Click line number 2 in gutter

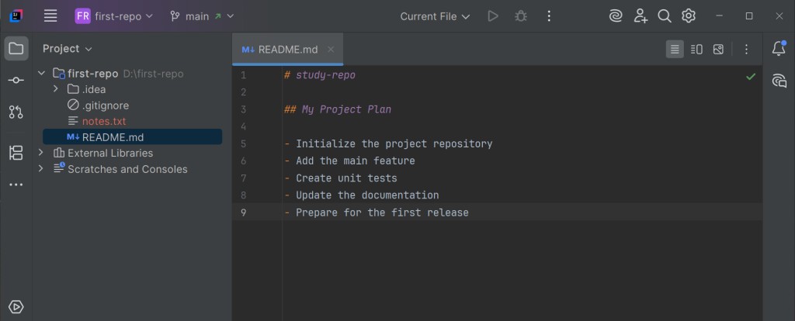[x=244, y=92]
